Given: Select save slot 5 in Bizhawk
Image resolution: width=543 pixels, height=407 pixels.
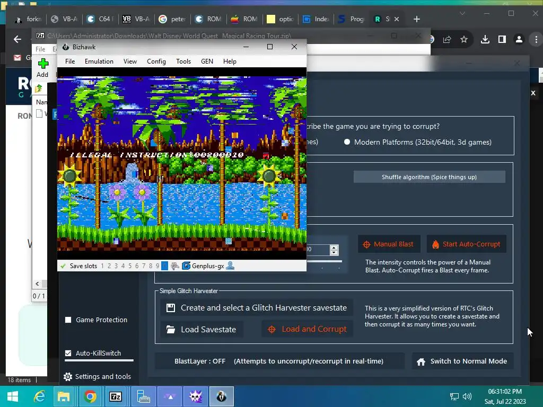Looking at the screenshot, I should [x=130, y=266].
